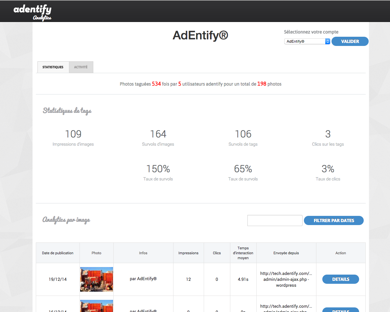Open the account selection dropdown
390x312 pixels.
(x=307, y=41)
